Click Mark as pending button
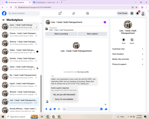This screenshot has height=119, width=149. pos(61,34)
